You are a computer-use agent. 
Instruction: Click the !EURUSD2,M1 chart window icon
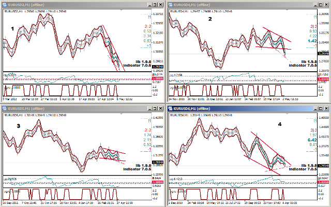[x=5, y=5]
